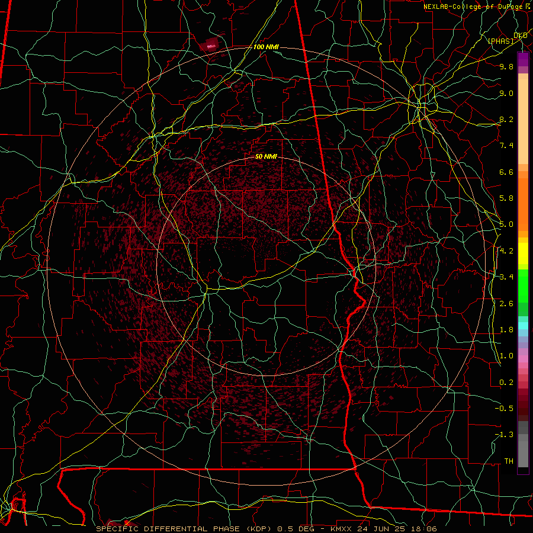This screenshot has width=533, height=533.
Task: Click the 50 NMI range ring label
Action: (266, 156)
